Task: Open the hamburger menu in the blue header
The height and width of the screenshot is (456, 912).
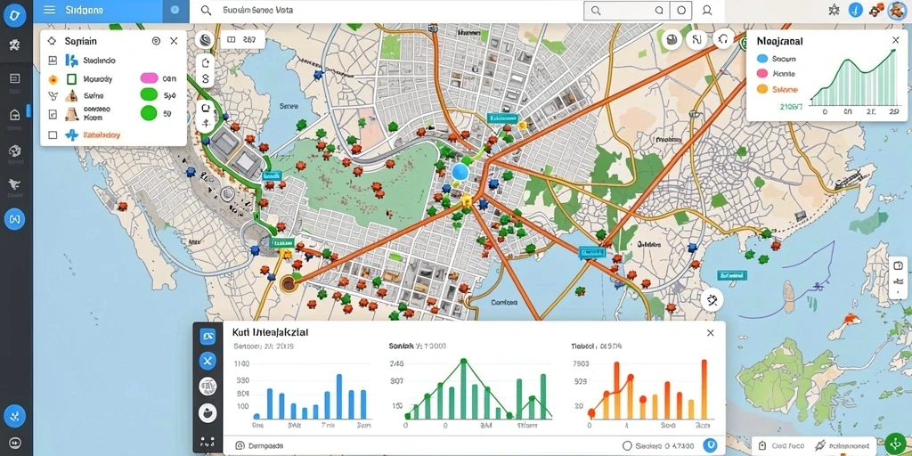Action: click(x=50, y=10)
